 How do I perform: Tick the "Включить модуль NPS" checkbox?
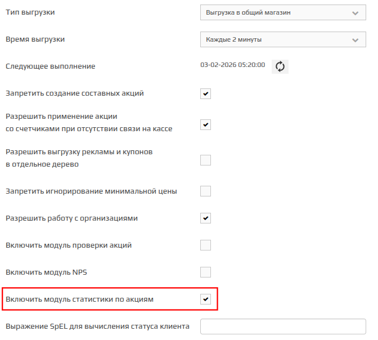tap(206, 272)
